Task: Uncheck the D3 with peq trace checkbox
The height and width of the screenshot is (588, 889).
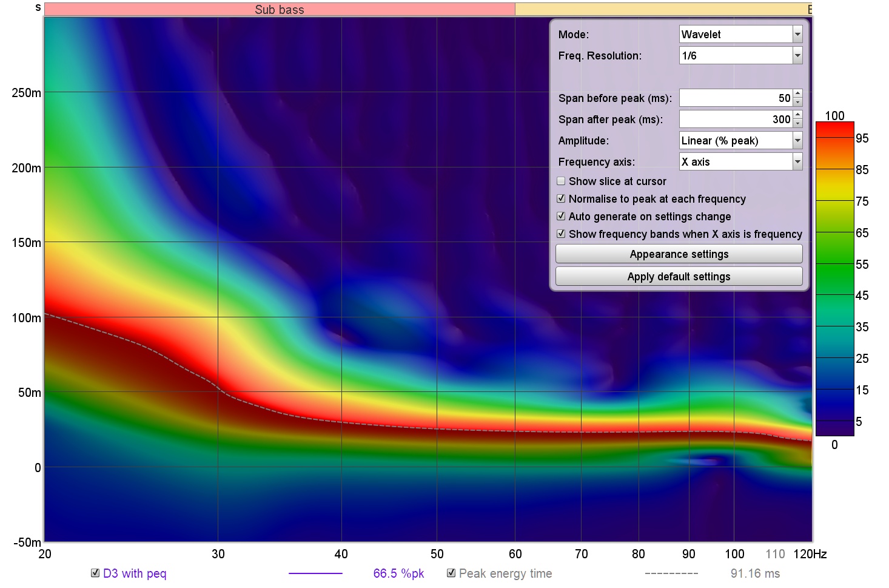Action: pyautogui.click(x=95, y=573)
